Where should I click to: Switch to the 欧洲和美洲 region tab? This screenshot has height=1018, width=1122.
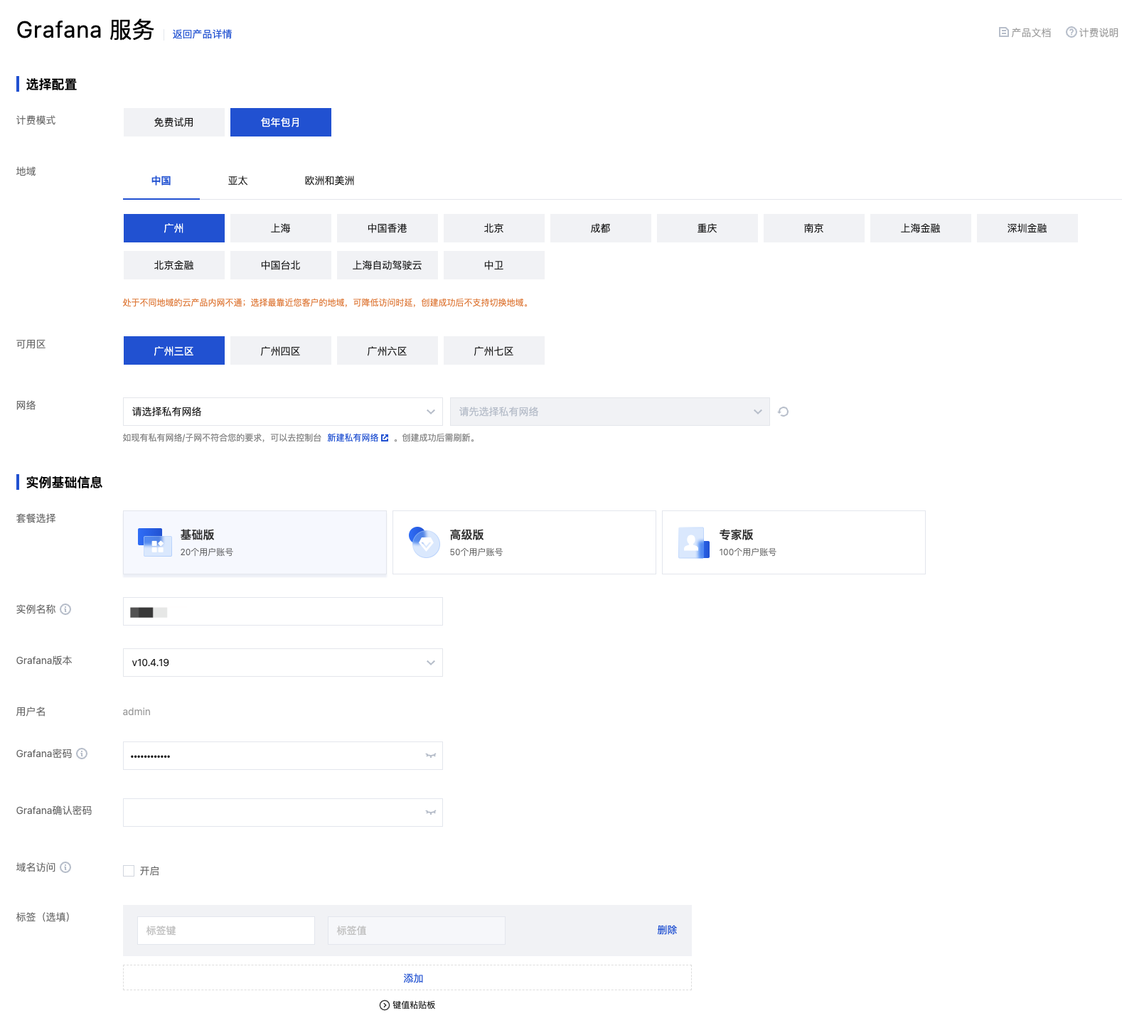pos(330,181)
